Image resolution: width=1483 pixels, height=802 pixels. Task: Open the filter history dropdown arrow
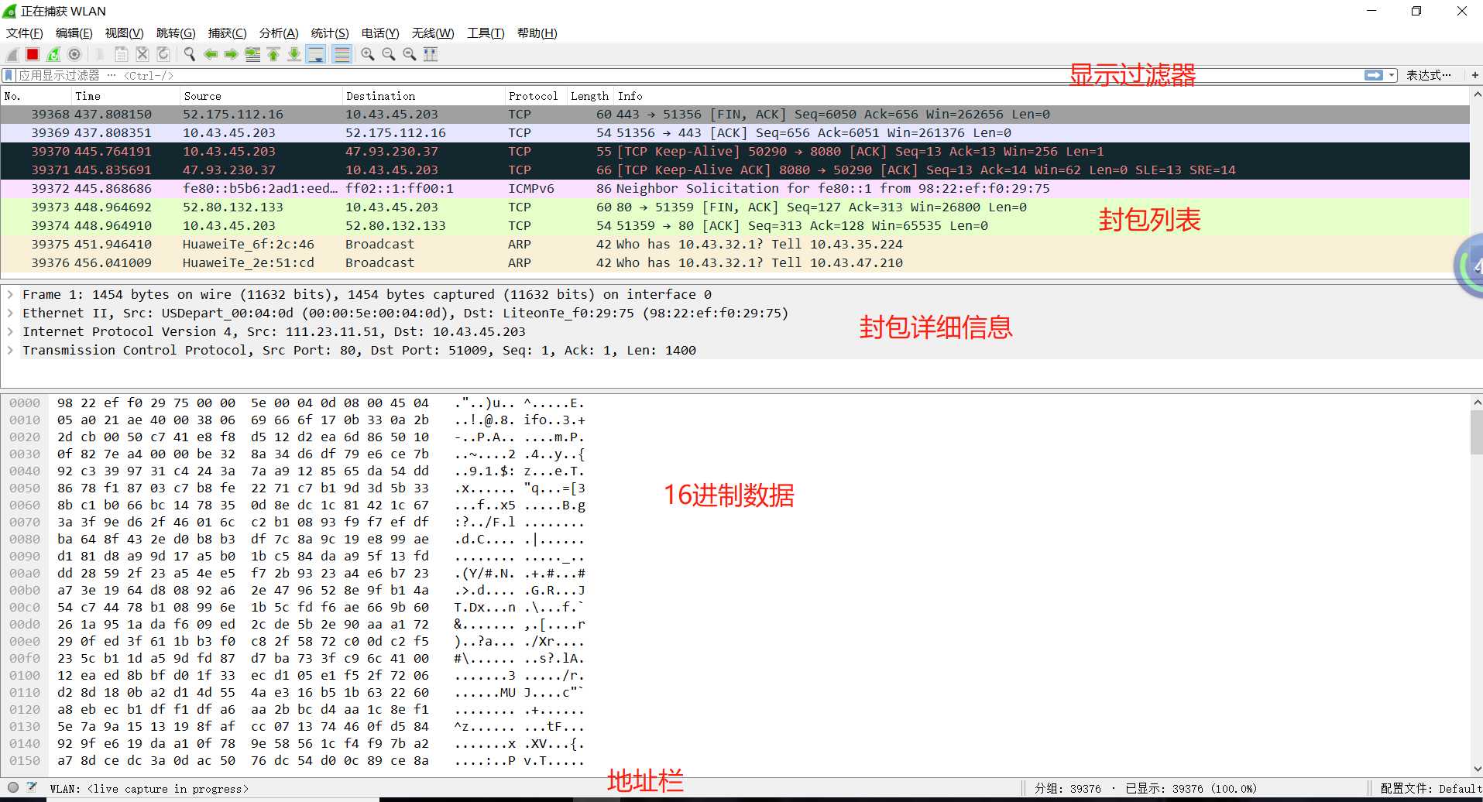pos(1392,75)
